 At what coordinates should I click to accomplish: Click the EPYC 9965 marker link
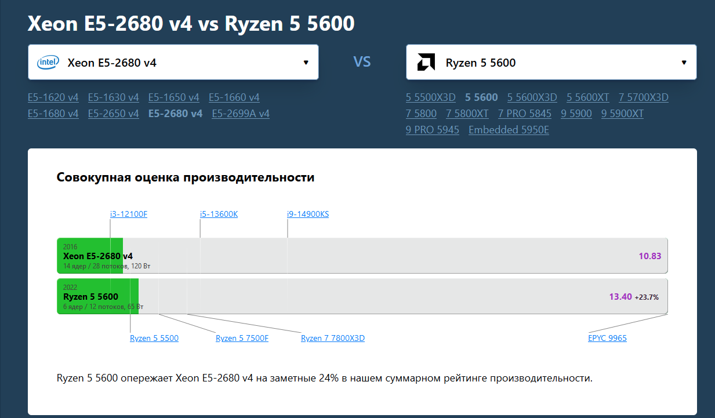[x=607, y=338]
